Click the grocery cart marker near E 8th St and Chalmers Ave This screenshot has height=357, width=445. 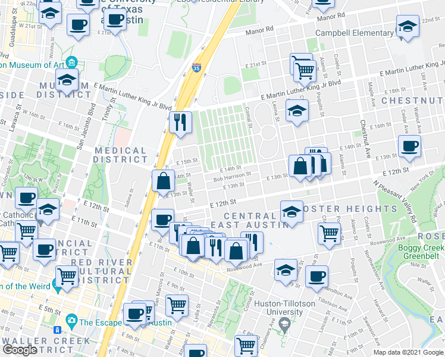(x=246, y=346)
